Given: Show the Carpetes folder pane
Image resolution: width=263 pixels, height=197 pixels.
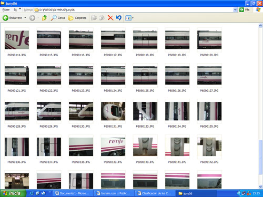Looking at the screenshot, I should click(77, 18).
